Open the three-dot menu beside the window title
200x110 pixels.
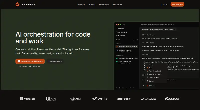(x=174, y=25)
